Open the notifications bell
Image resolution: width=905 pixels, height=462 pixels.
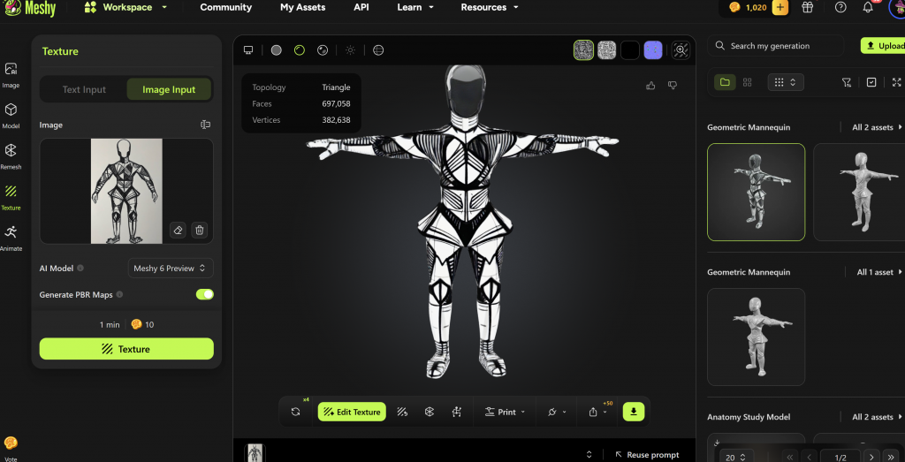click(x=867, y=8)
